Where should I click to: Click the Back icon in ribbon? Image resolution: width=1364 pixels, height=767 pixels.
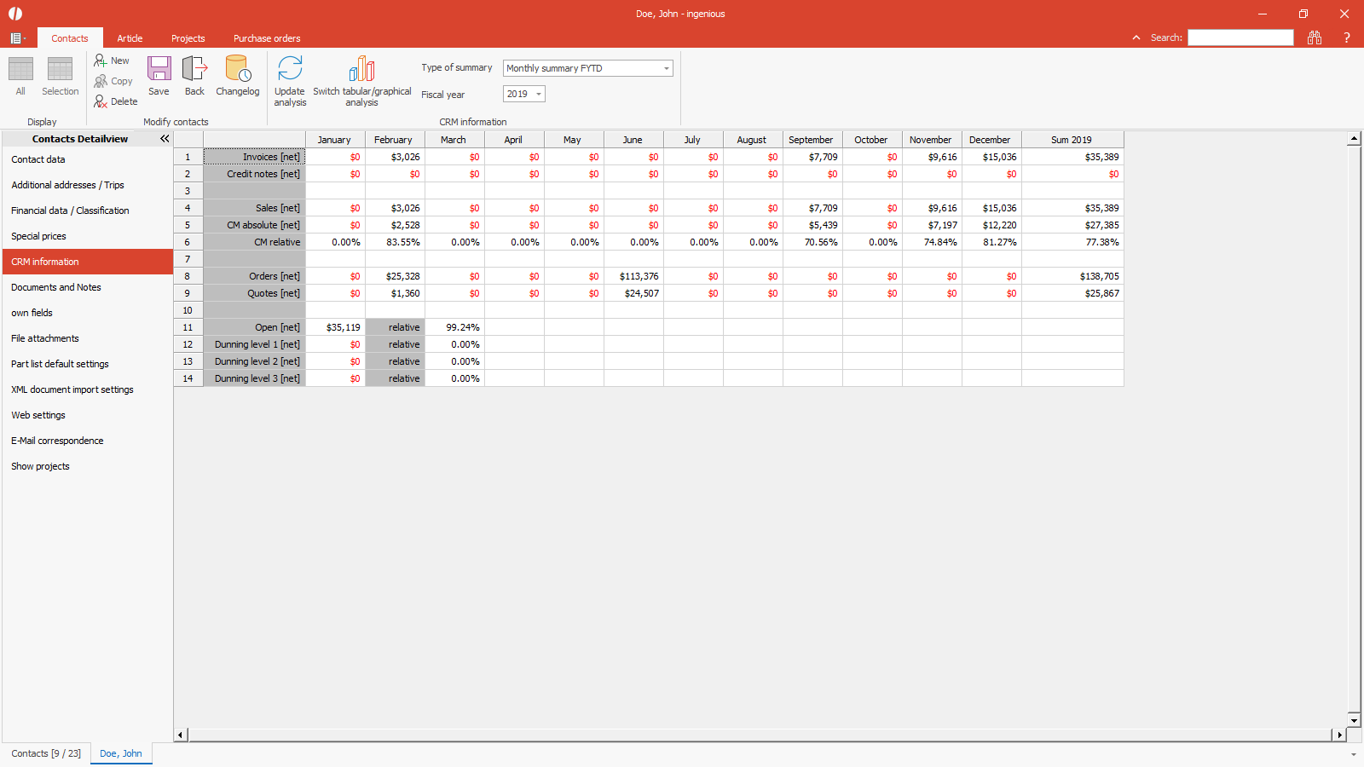194,70
